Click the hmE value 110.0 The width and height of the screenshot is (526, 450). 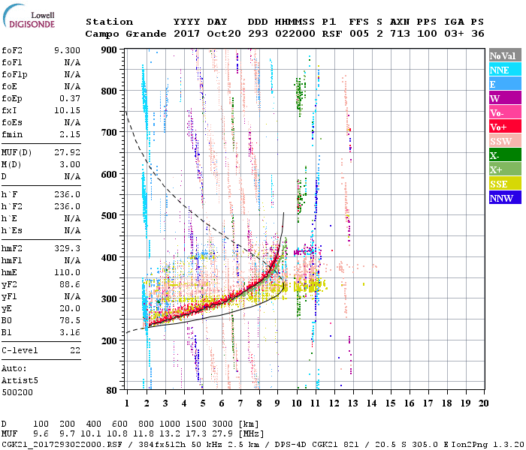tap(67, 272)
